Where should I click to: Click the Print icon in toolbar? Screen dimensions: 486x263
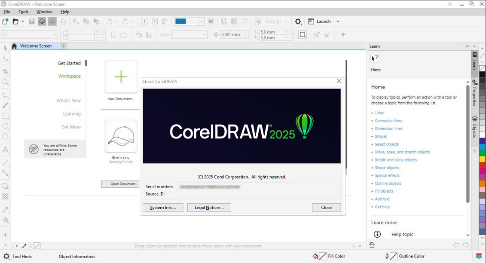coord(63,21)
